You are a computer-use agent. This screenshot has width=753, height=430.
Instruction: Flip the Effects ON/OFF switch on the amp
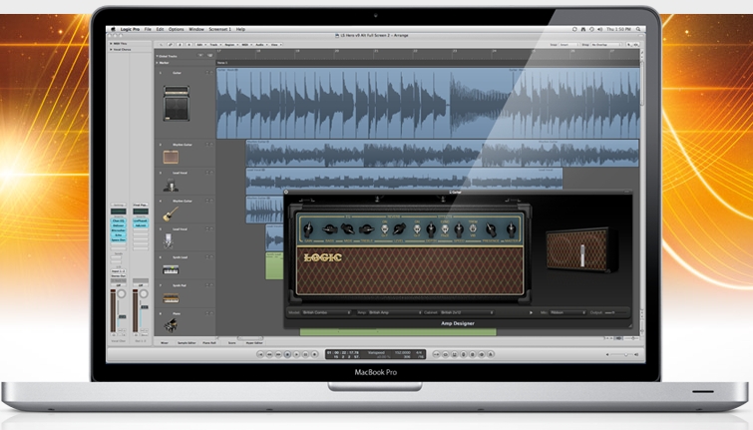click(417, 228)
